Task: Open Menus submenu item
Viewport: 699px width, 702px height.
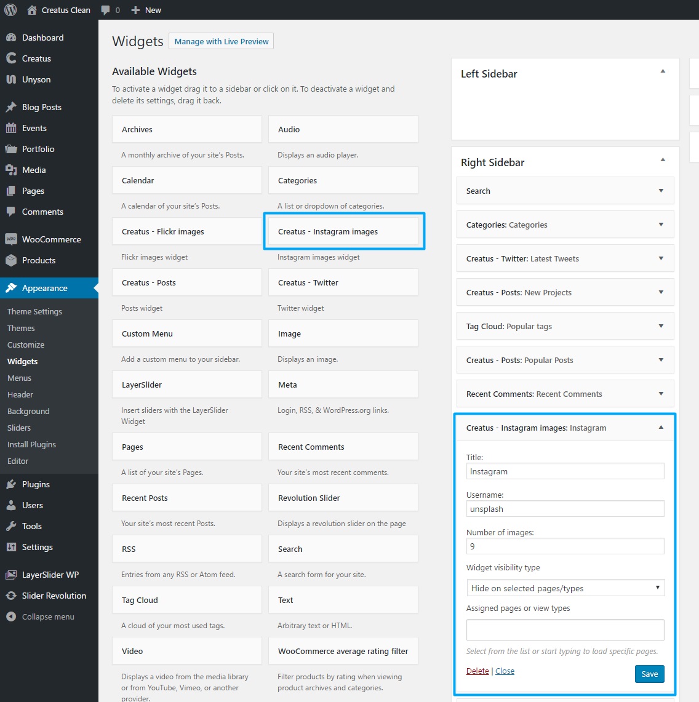Action: click(19, 378)
